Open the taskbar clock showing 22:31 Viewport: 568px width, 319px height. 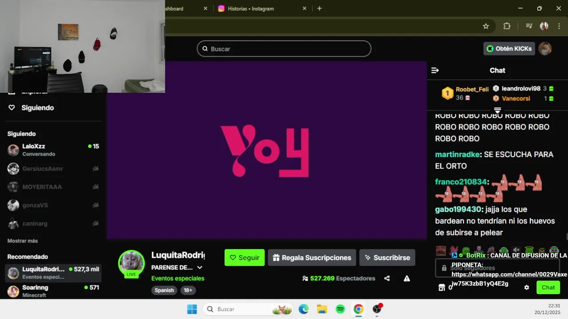pyautogui.click(x=548, y=309)
